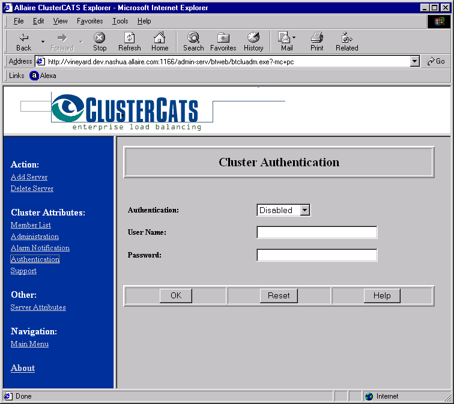Image resolution: width=454 pixels, height=404 pixels.
Task: Follow the Delete Server link
Action: (32, 188)
